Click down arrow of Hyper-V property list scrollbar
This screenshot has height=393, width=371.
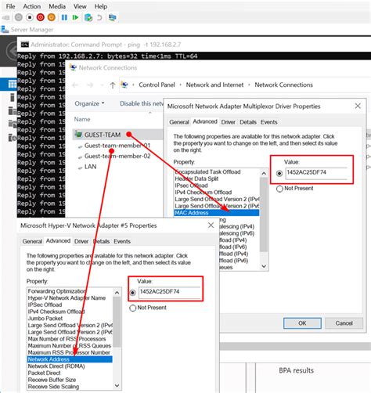(x=117, y=385)
